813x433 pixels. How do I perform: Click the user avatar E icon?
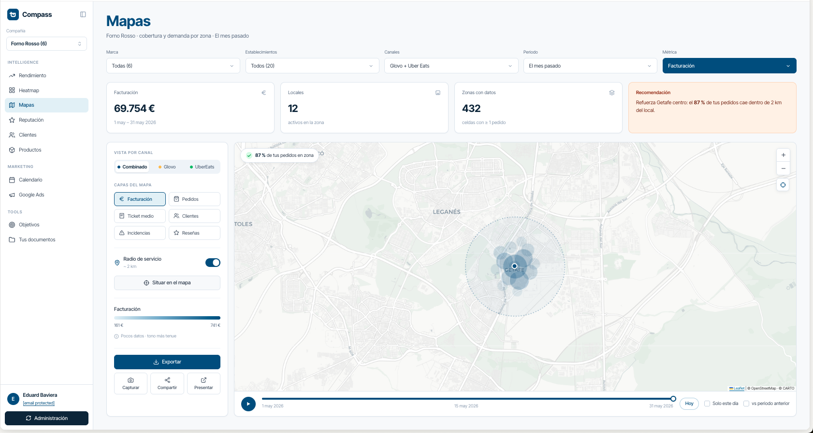(13, 399)
